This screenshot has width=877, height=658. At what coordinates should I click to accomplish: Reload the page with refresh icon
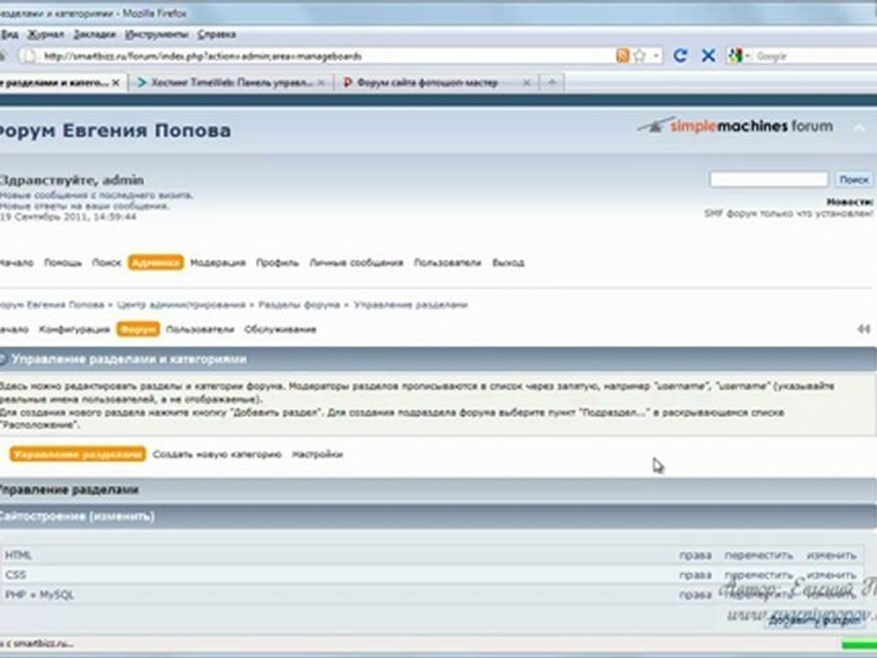click(x=680, y=56)
